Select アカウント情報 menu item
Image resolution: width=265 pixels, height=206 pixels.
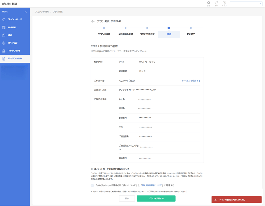15,59
